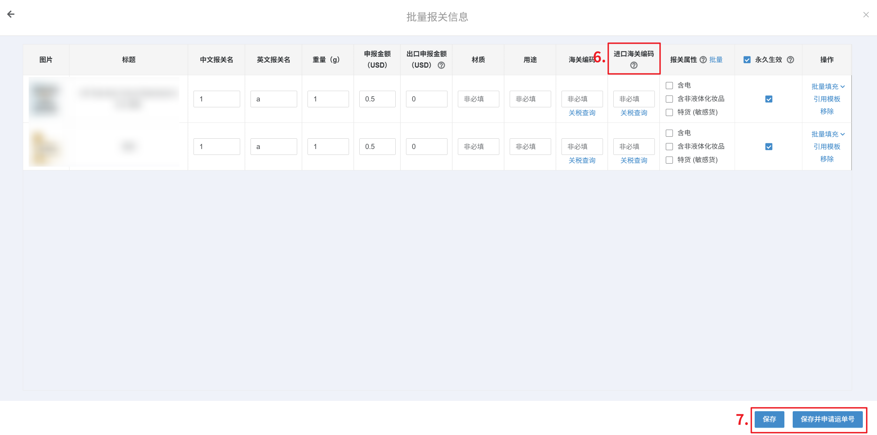Click help icon beside 永久生效
Image resolution: width=877 pixels, height=435 pixels.
pyautogui.click(x=790, y=60)
